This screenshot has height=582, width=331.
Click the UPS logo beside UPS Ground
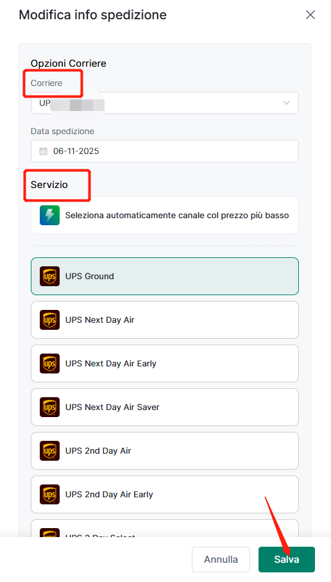tap(50, 276)
